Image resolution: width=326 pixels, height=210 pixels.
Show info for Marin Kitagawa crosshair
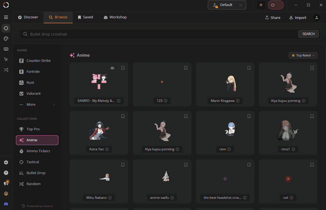point(238,101)
